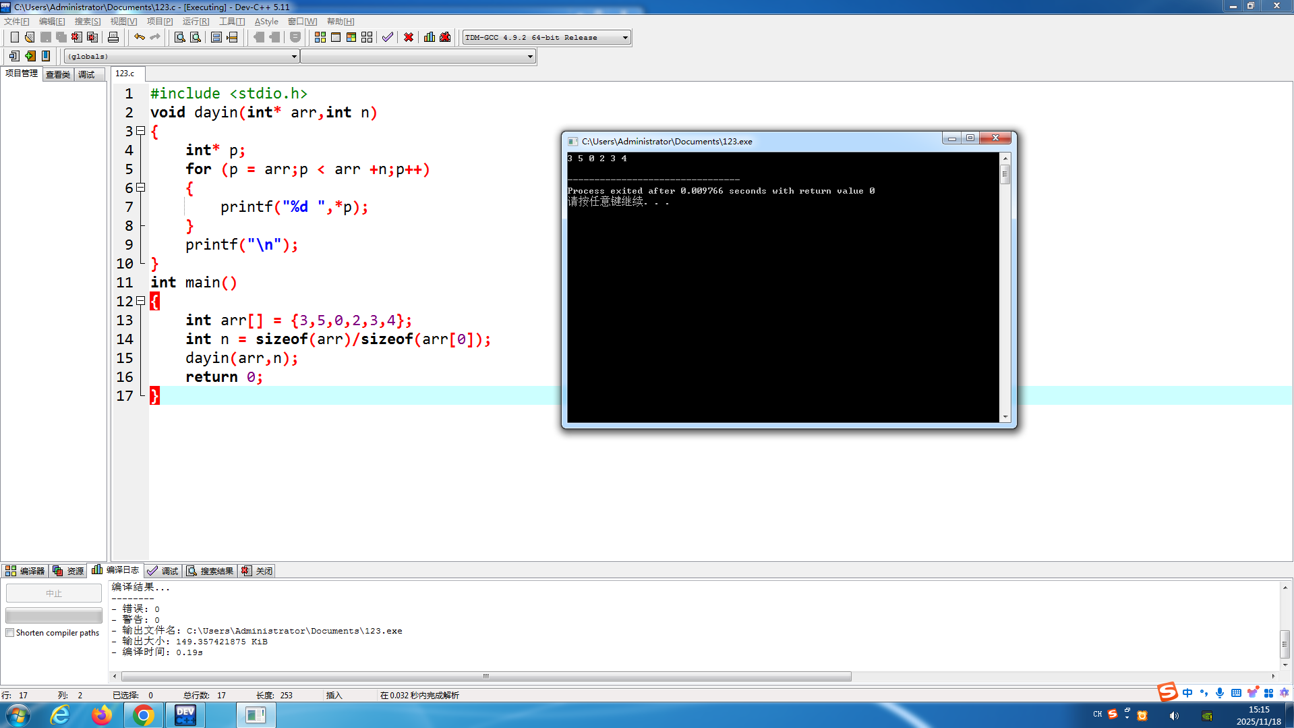Open the 文件[F] menu

point(17,22)
